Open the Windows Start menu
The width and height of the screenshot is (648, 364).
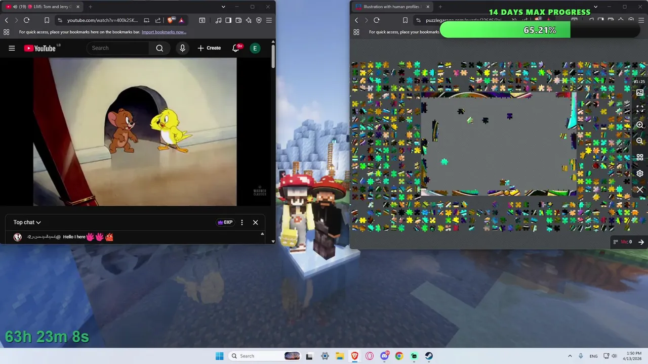tap(219, 356)
